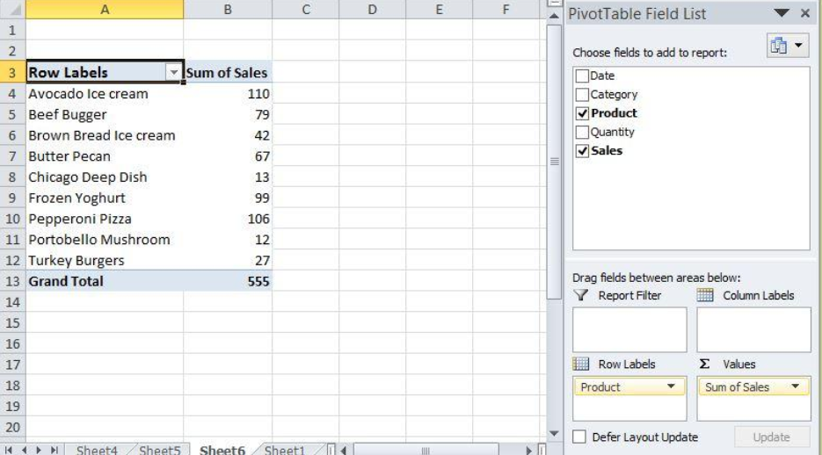Select the Brown Bread Ice cream cell
This screenshot has width=822, height=455.
(x=105, y=135)
